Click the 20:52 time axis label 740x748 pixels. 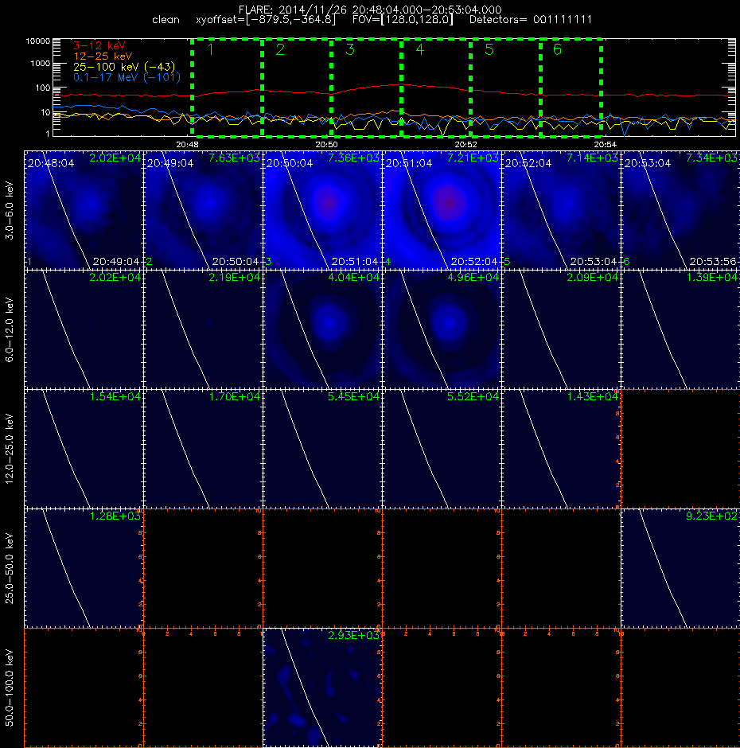[465, 144]
